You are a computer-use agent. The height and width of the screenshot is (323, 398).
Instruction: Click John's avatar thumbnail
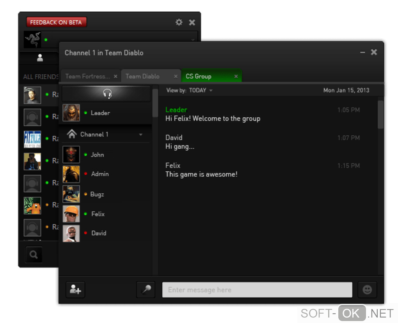71,154
